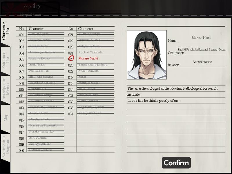Select Murase Naoki in row 025

point(88,58)
